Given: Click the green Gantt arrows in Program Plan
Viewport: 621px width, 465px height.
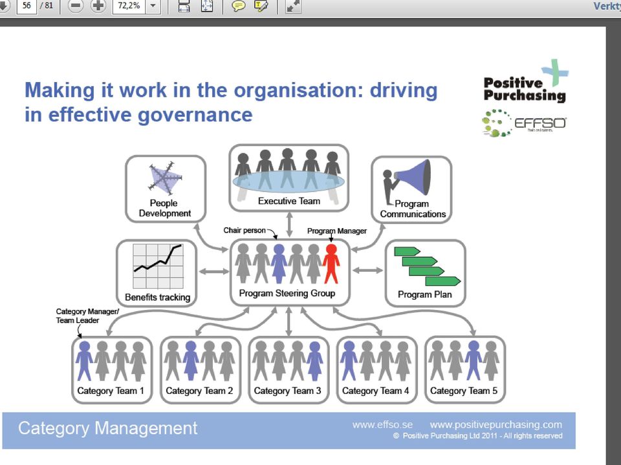Looking at the screenshot, I should 428,267.
